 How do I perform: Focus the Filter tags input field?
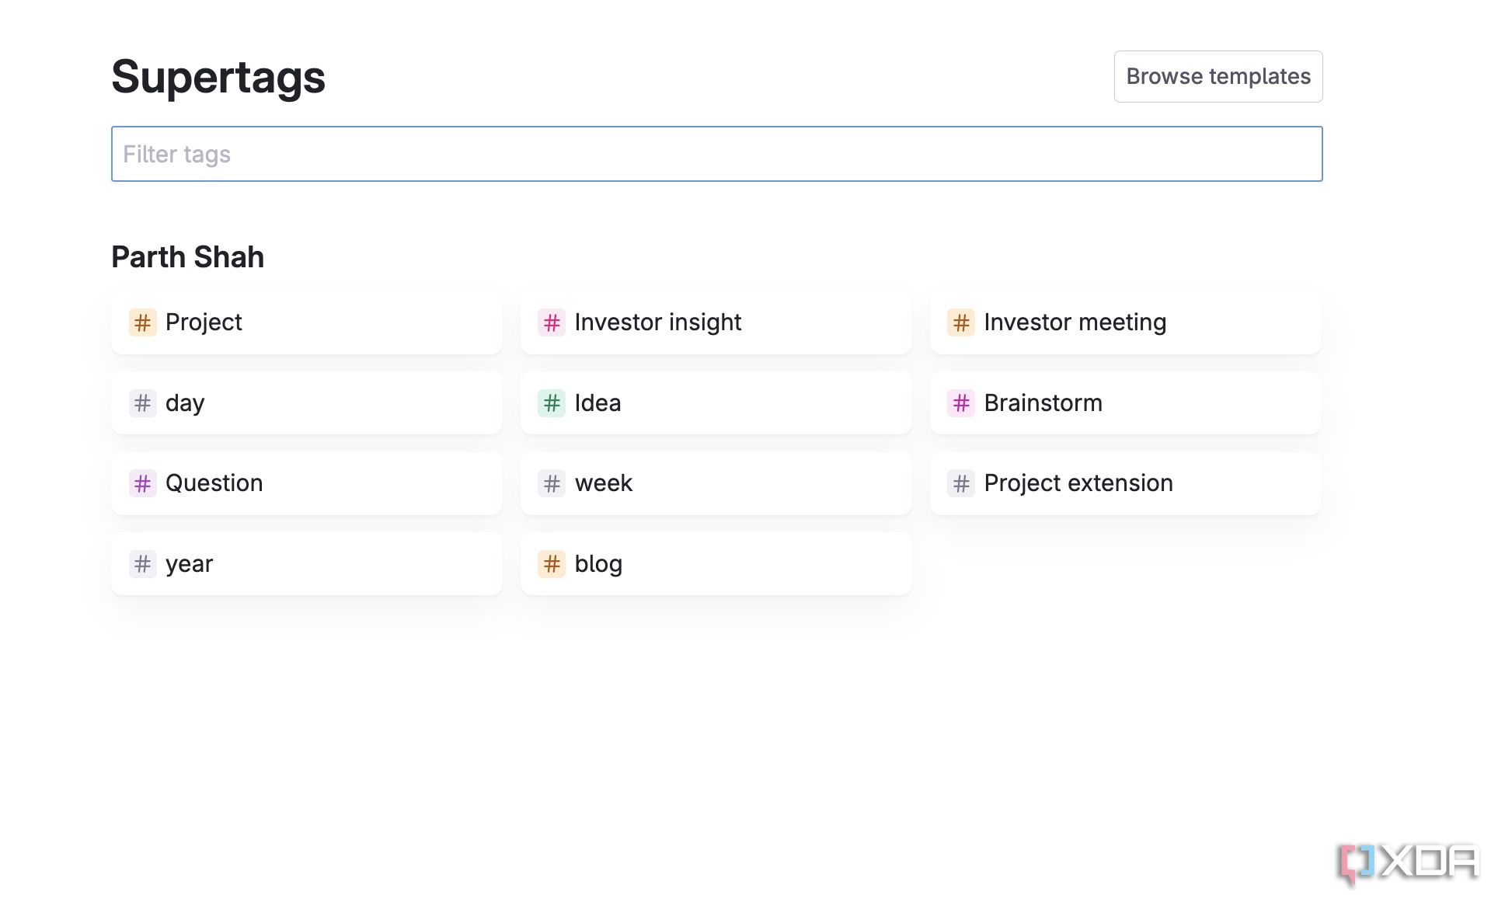click(x=716, y=154)
